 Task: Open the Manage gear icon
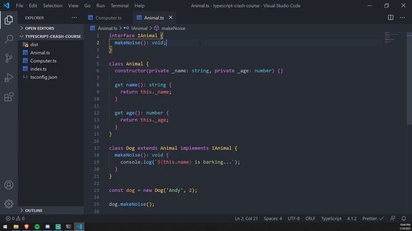[8, 204]
